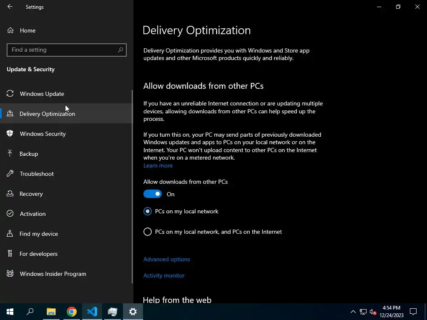Open the Backup settings page
The width and height of the screenshot is (427, 320).
[x=66, y=154]
